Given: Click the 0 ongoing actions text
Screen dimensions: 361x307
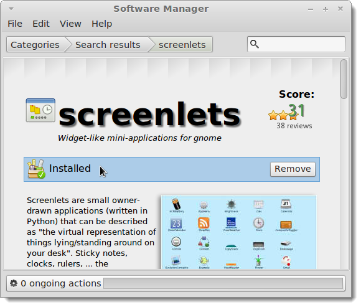Looking at the screenshot, I should point(61,283).
